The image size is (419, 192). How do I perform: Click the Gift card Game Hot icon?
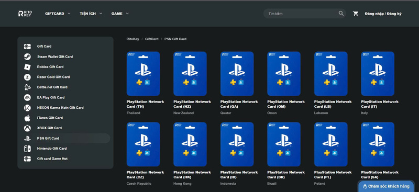(x=27, y=159)
